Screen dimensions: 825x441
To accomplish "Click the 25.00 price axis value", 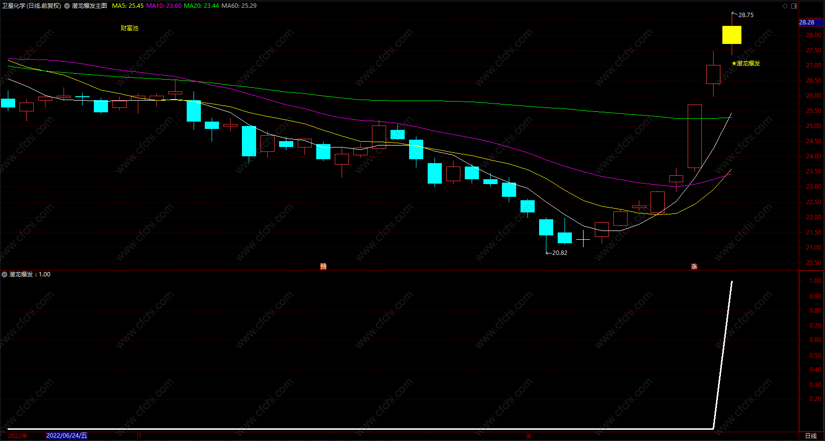I will 813,126.
